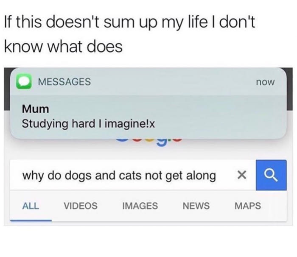Tap the green Messages app icon

pyautogui.click(x=24, y=81)
